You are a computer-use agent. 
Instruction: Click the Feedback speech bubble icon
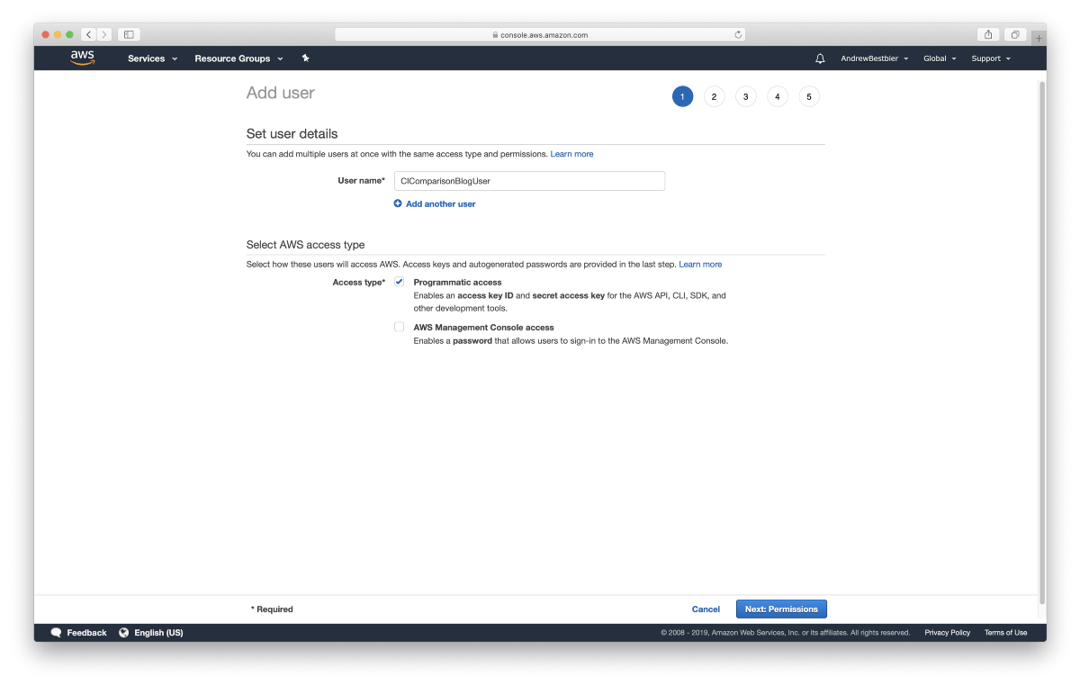pos(56,633)
